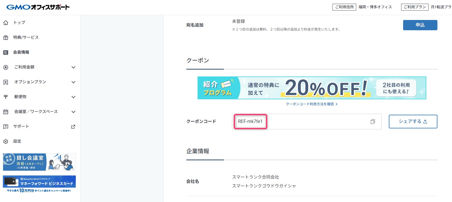The image size is (452, 202).
Task: Click the gift icon beside 特典/サービス
Action: [x=6, y=37]
